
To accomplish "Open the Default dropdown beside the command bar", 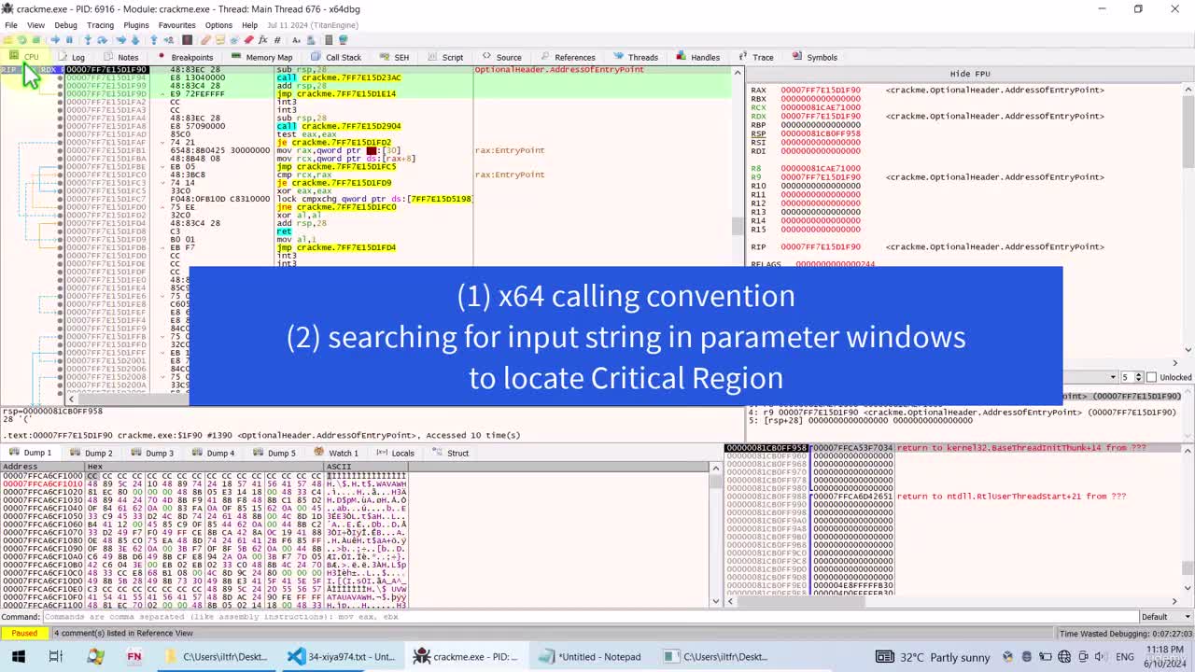I will [1161, 616].
